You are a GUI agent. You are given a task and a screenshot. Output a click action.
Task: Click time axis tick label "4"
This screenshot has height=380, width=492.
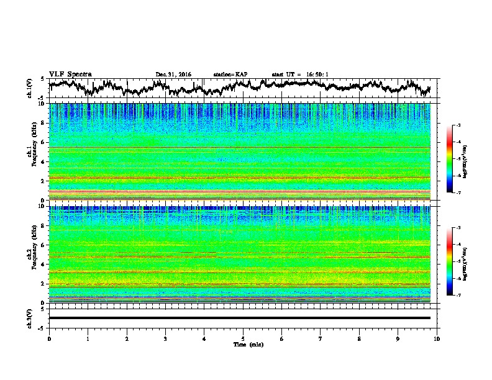204,339
